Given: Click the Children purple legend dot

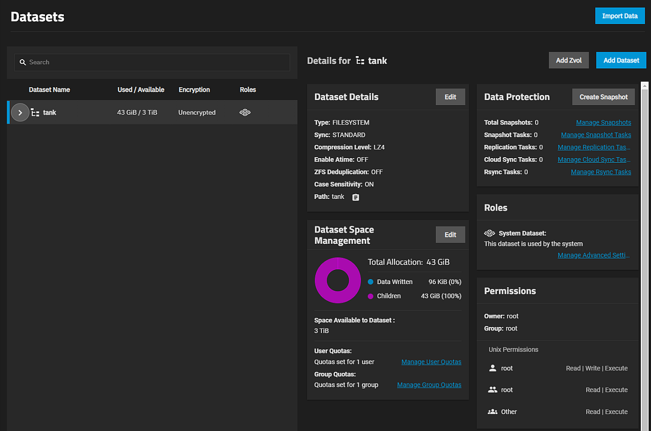Looking at the screenshot, I should (x=370, y=296).
